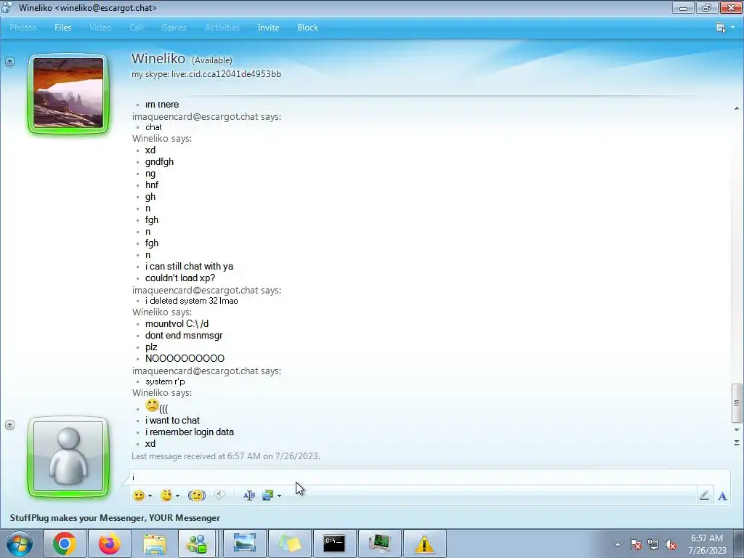The width and height of the screenshot is (744, 558).
Task: Open the sticky notes taskbar icon
Action: (x=290, y=543)
